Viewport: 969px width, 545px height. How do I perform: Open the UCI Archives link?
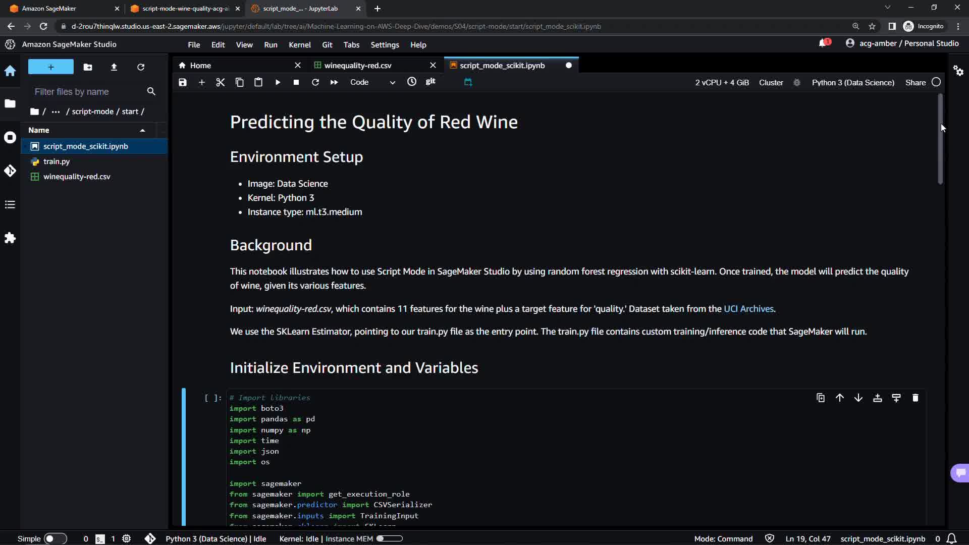[748, 309]
